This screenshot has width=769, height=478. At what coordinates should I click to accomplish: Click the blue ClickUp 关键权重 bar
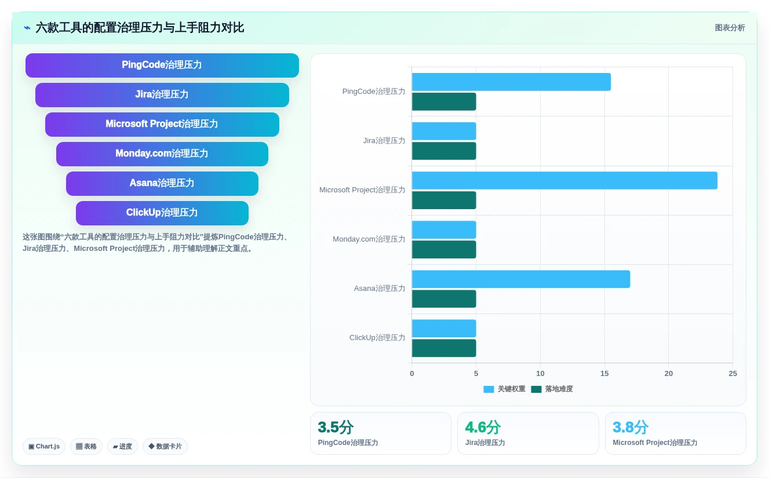(x=444, y=329)
